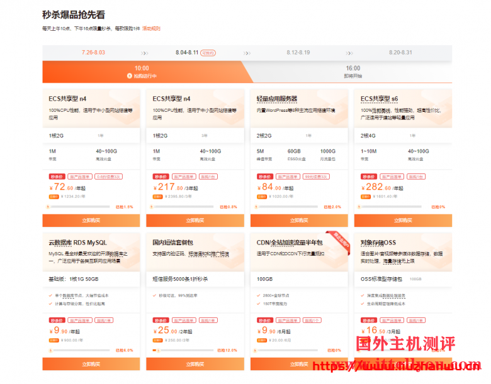This screenshot has height=384, width=491.
Task: Select the 8.20-8.31 date tab
Action: [x=400, y=53]
